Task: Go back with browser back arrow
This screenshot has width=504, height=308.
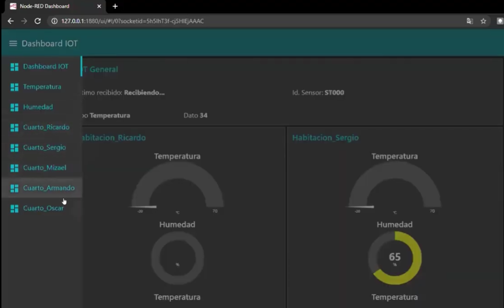Action: coord(11,21)
